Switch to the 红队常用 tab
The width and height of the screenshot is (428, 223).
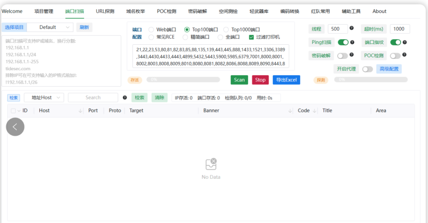(x=321, y=11)
